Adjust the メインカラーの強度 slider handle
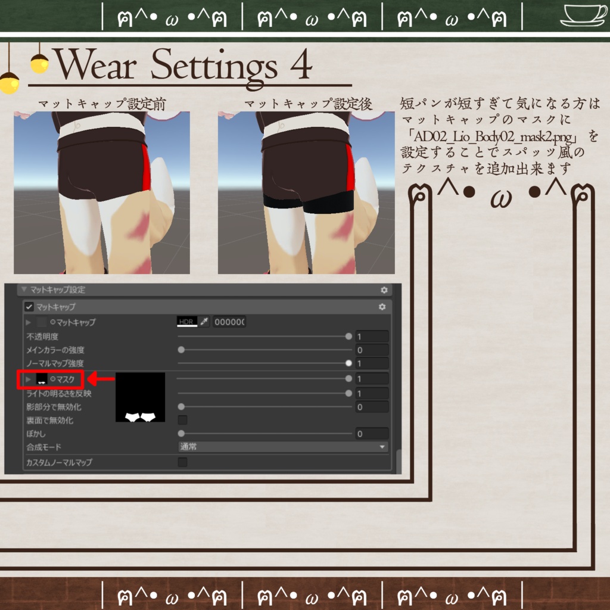The height and width of the screenshot is (610, 610). 181,350
